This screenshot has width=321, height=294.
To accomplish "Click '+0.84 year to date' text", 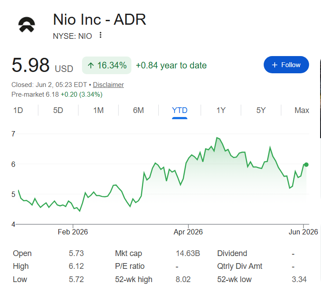I will (x=171, y=65).
